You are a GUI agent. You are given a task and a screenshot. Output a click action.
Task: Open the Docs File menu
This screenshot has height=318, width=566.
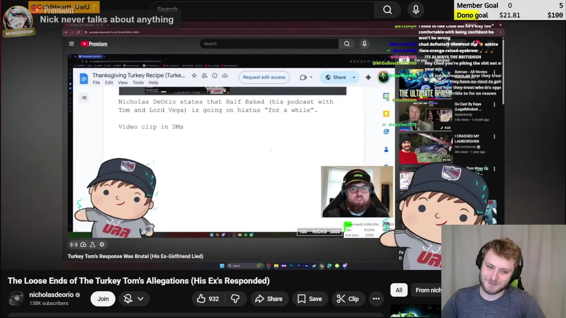pyautogui.click(x=96, y=83)
